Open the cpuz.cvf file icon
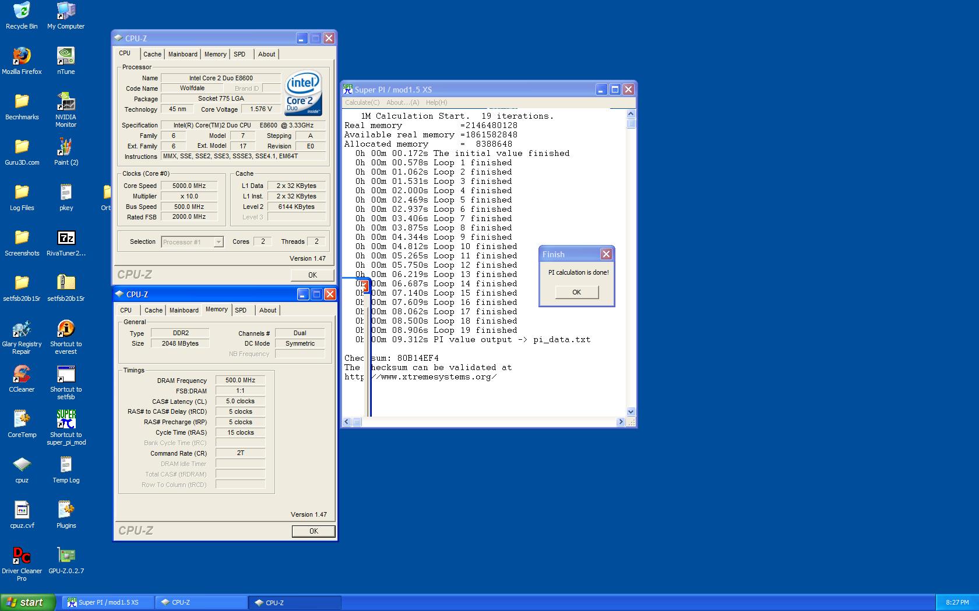Viewport: 979px width, 611px height. pos(22,515)
